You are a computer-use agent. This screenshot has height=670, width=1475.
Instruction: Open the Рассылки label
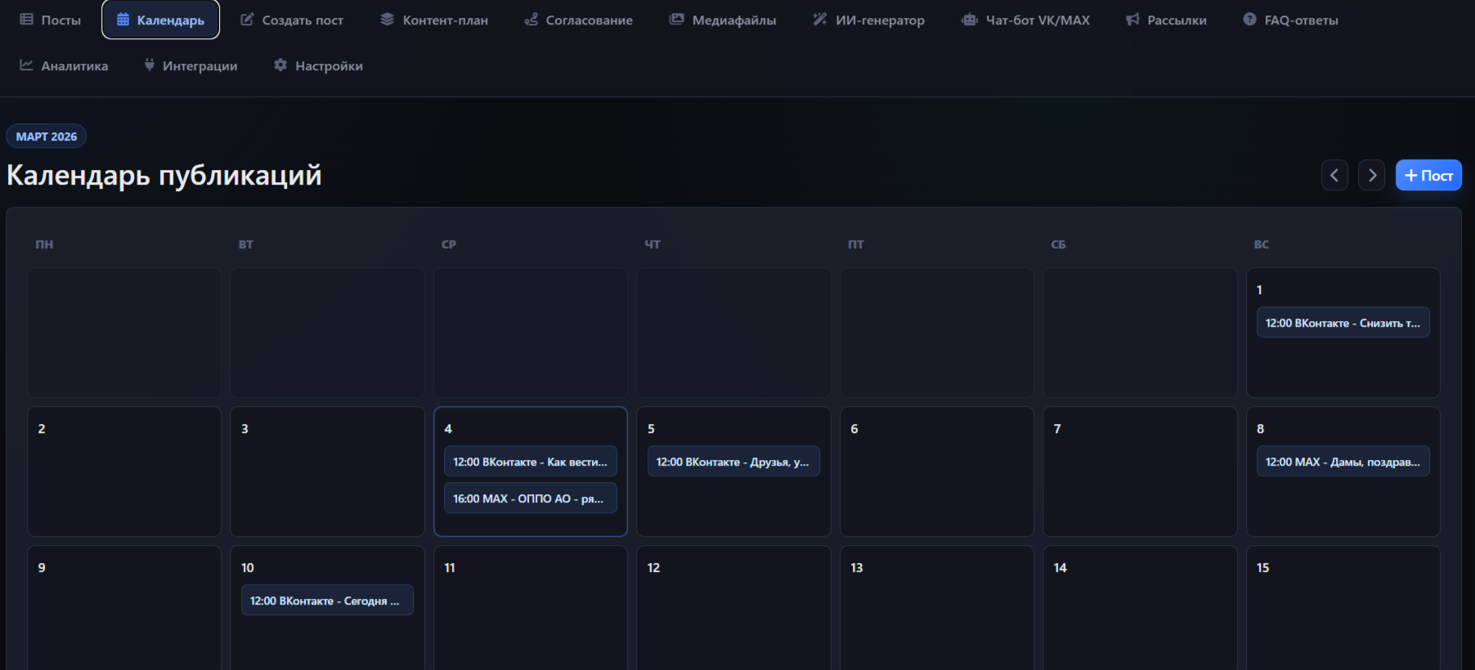point(1177,20)
